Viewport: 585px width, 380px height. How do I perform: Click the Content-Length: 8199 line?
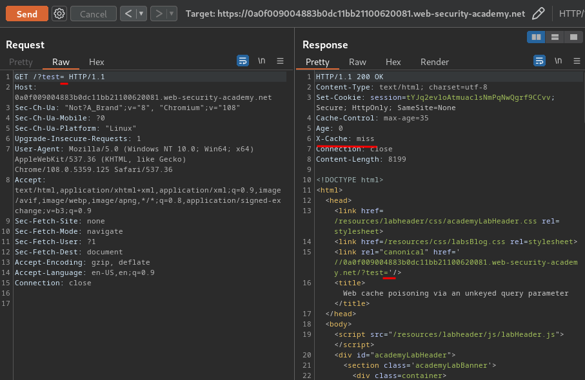coord(361,159)
